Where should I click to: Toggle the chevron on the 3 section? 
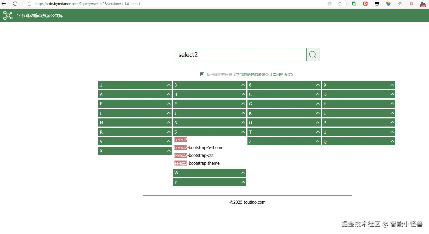pyautogui.click(x=243, y=85)
